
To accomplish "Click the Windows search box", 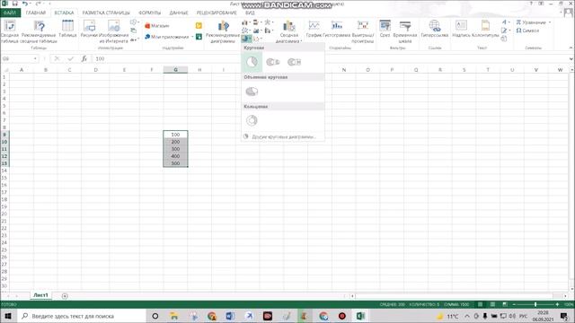I will tap(82, 316).
